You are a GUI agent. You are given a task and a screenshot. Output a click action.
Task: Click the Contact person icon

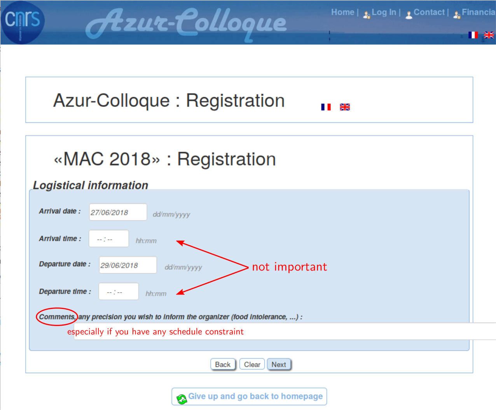(409, 15)
